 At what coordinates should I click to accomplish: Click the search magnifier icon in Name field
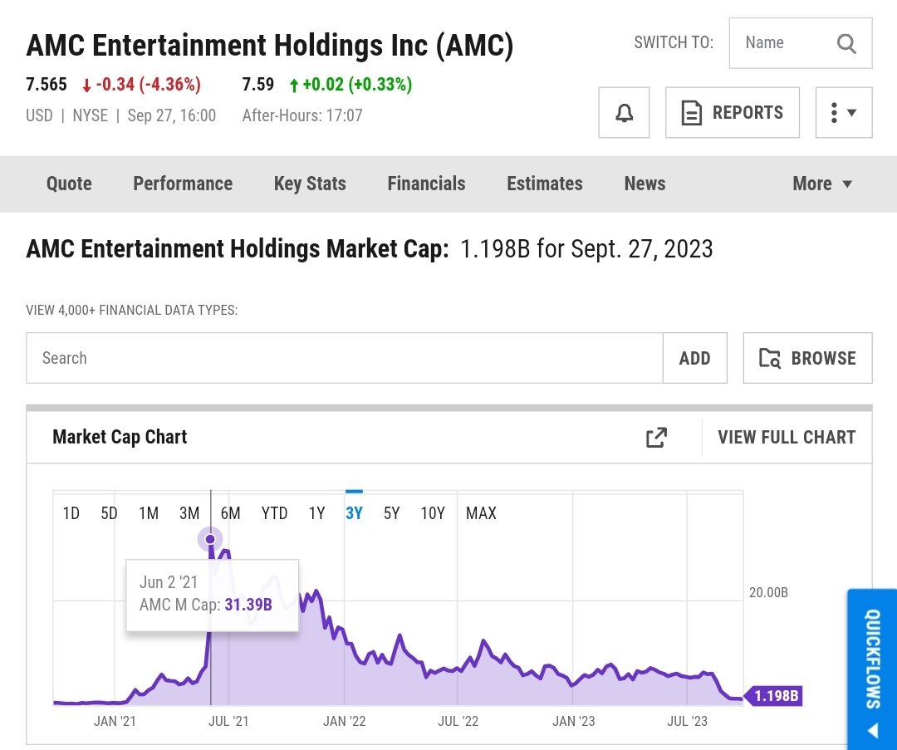846,43
